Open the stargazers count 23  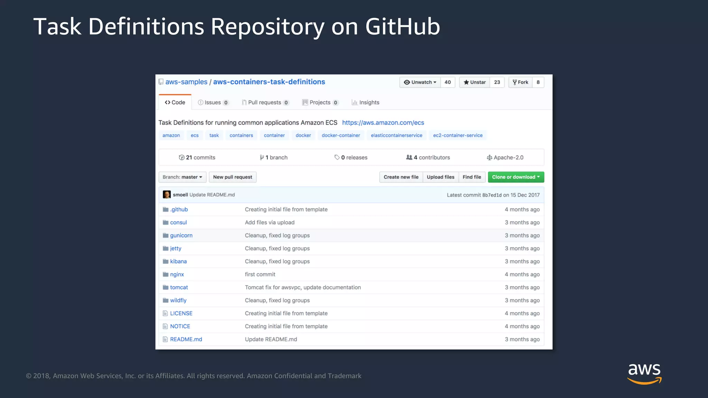497,82
